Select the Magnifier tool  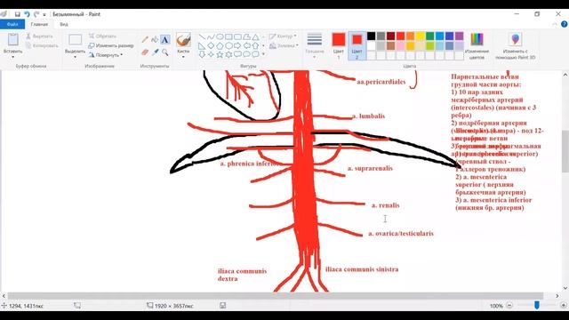(x=165, y=52)
